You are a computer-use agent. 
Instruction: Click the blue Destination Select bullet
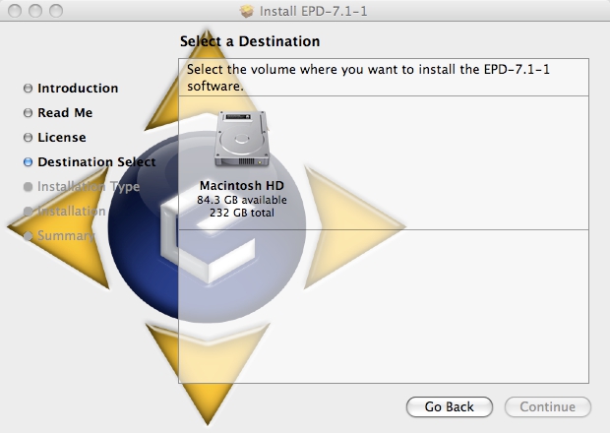tap(28, 161)
